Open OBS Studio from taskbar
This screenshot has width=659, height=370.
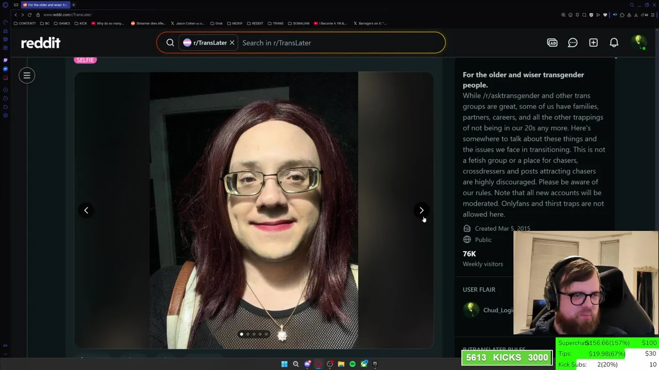point(330,364)
